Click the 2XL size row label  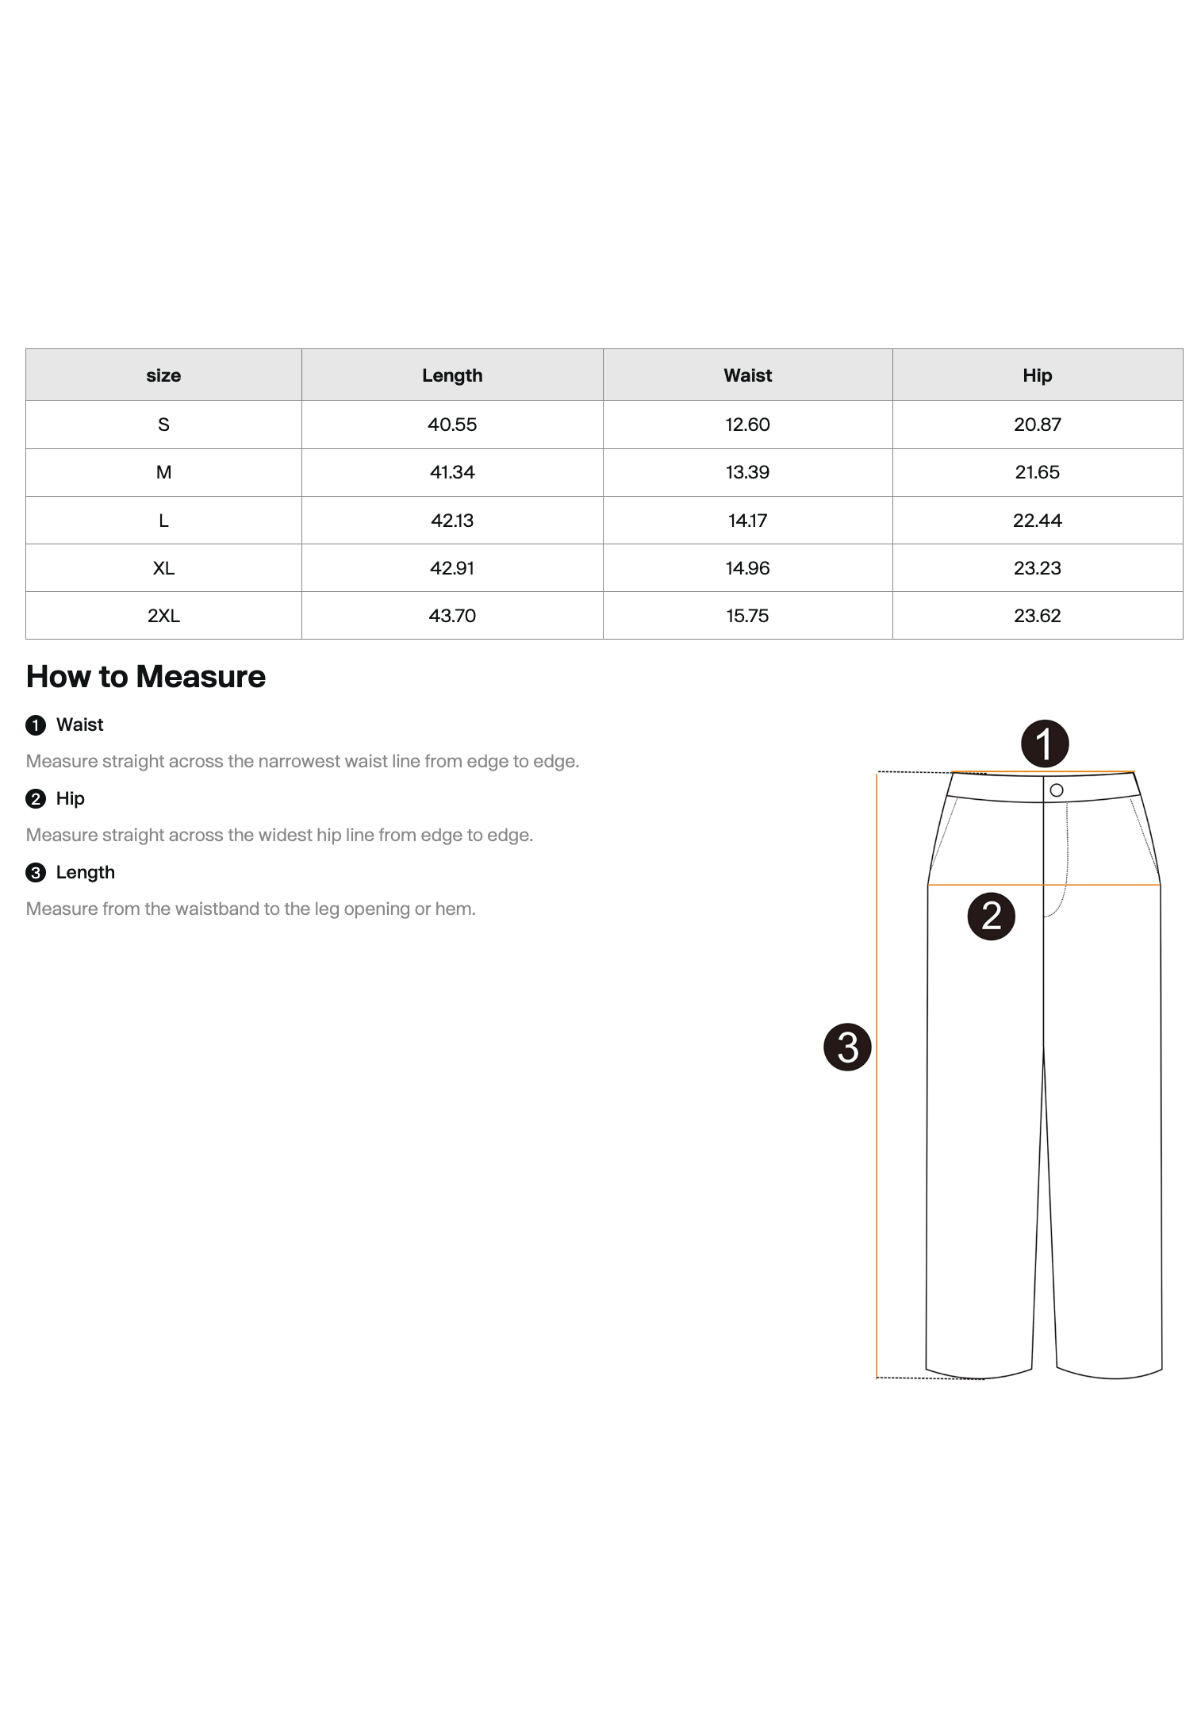pos(163,616)
